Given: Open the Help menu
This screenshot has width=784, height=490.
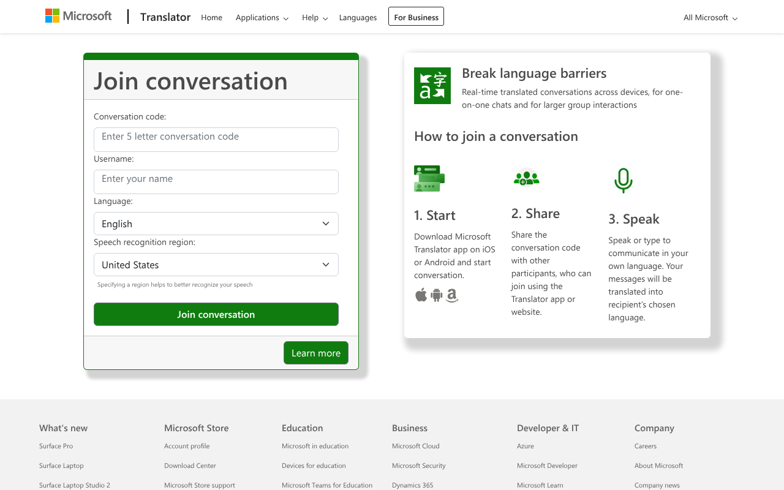Looking at the screenshot, I should tap(315, 18).
